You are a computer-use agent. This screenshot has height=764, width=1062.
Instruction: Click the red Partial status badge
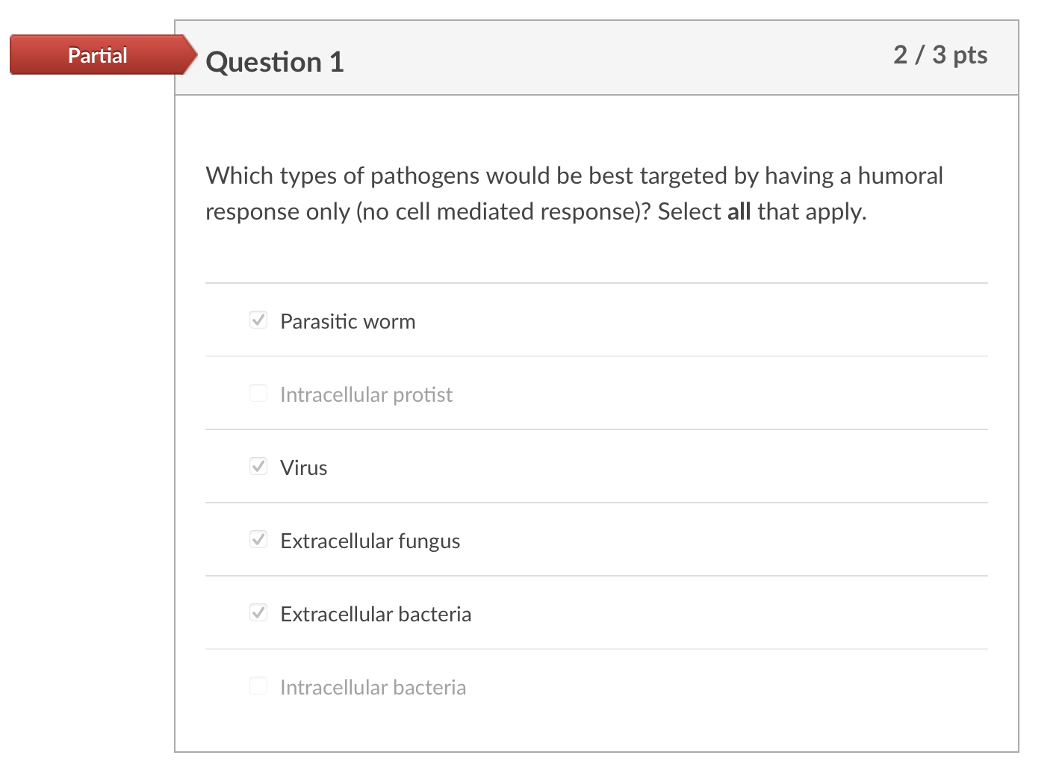pos(98,55)
